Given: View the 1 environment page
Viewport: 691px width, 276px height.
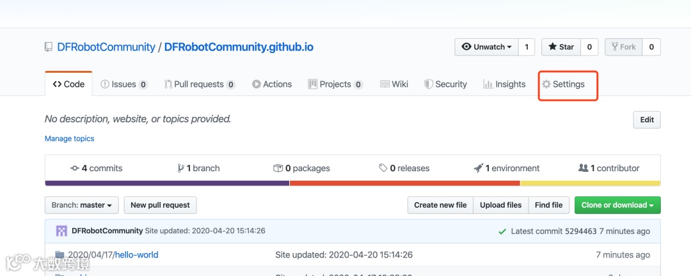Looking at the screenshot, I should coord(507,168).
